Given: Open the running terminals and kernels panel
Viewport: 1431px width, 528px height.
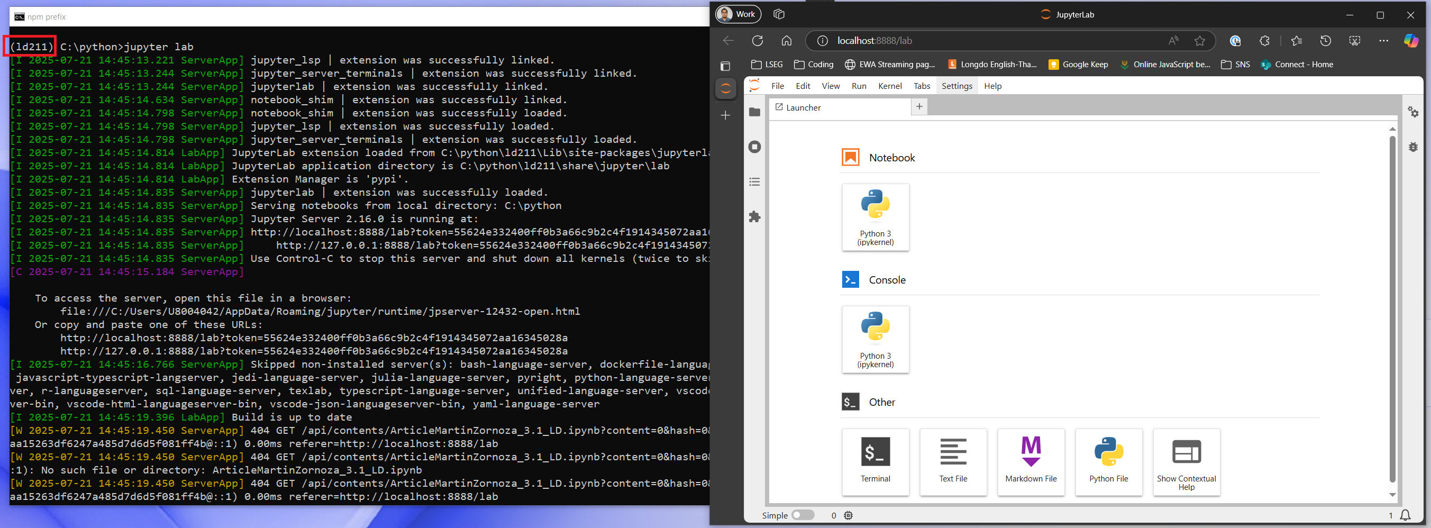Looking at the screenshot, I should tap(754, 146).
